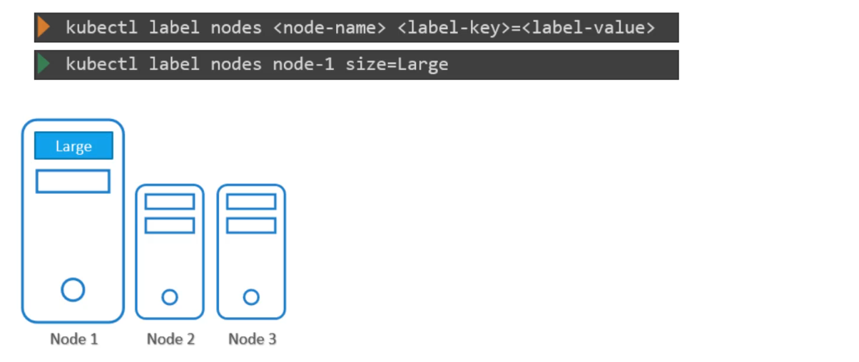859x362 pixels.
Task: Click the power circle on Node 3
Action: click(251, 296)
